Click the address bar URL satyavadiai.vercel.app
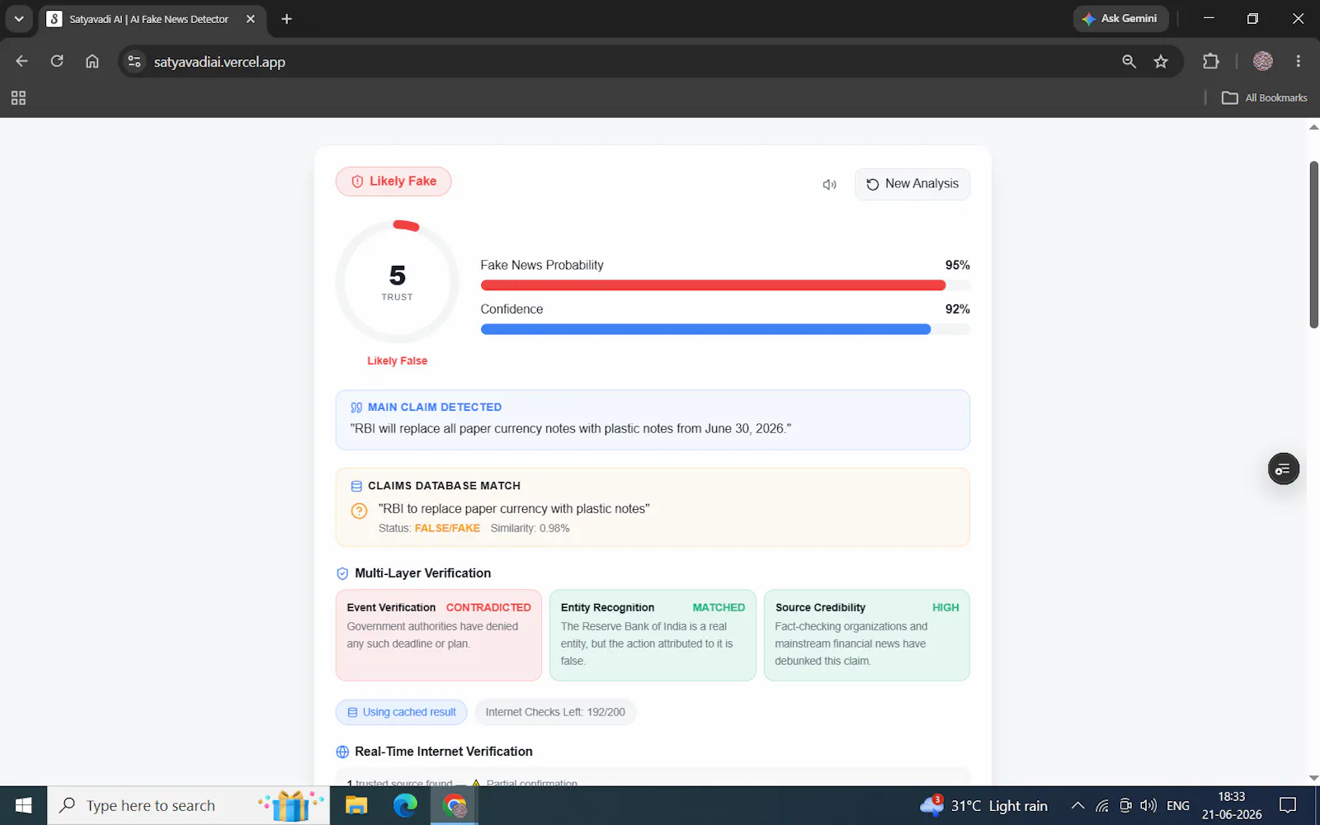This screenshot has height=825, width=1320. point(219,62)
